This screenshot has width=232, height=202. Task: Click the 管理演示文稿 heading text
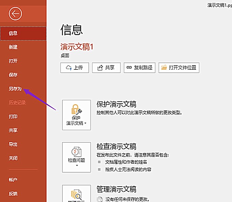116,189
